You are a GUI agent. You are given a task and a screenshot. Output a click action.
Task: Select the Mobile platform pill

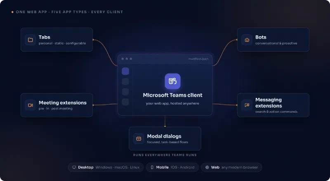click(172, 167)
